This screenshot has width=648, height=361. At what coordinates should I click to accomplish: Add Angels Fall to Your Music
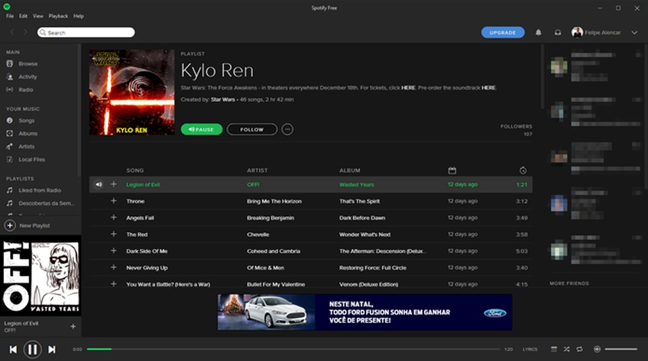coord(114,217)
